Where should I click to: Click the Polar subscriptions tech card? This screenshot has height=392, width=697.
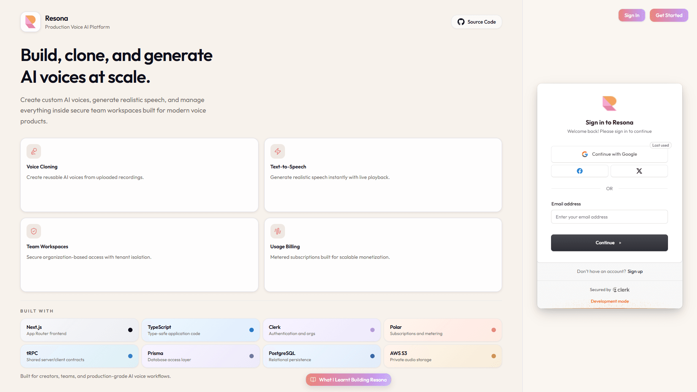[443, 330]
